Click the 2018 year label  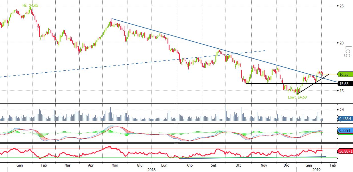[152, 169]
